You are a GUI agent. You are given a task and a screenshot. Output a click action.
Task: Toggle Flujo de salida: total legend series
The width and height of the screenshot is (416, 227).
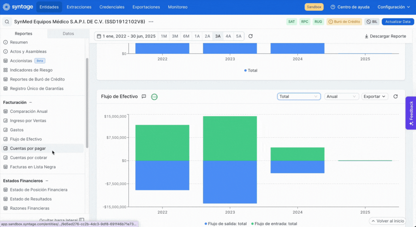tap(225, 223)
